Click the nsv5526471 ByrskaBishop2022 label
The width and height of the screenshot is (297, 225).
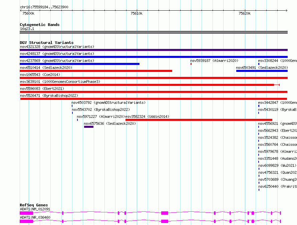(49, 96)
